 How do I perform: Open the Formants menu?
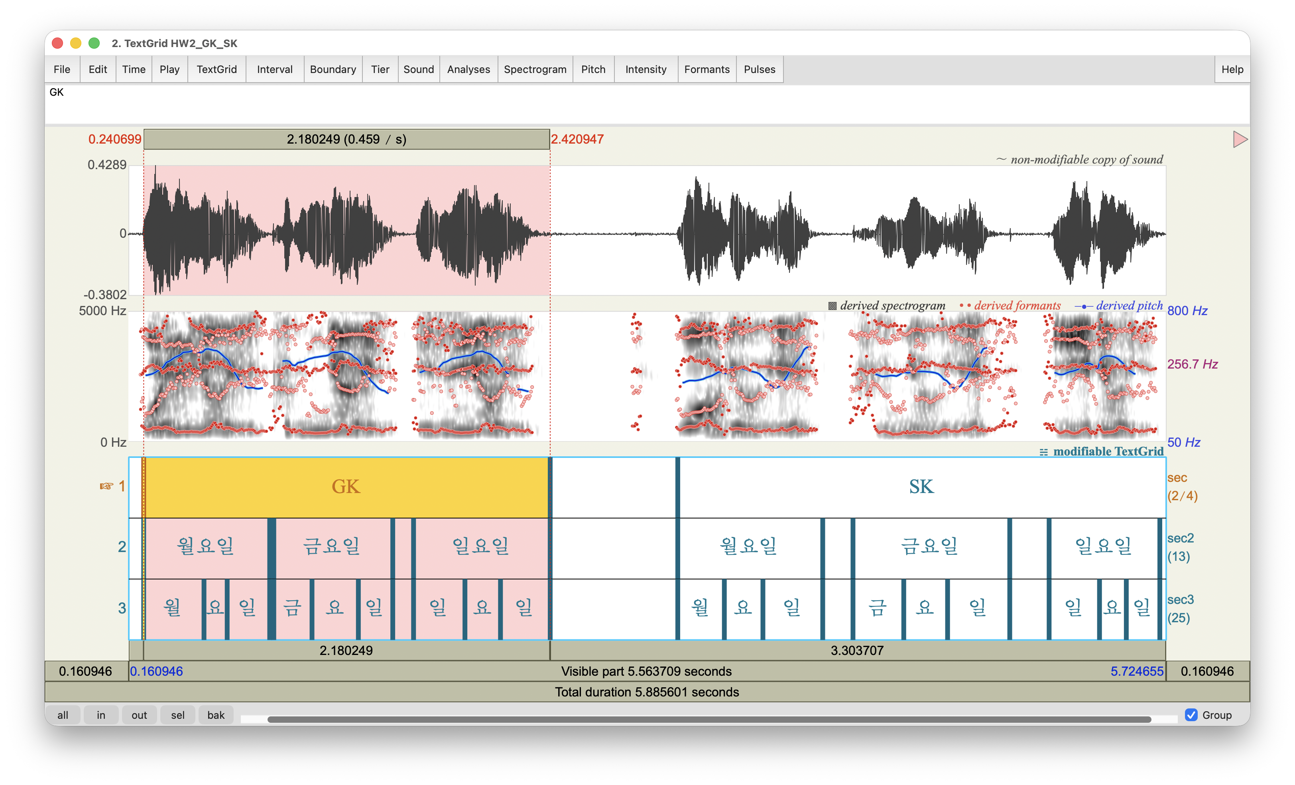pos(707,69)
